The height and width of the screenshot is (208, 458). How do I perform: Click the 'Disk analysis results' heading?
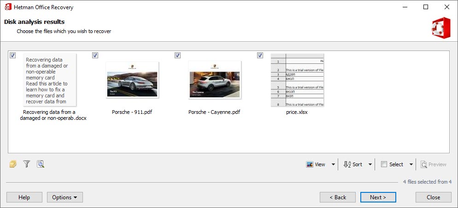(x=34, y=22)
